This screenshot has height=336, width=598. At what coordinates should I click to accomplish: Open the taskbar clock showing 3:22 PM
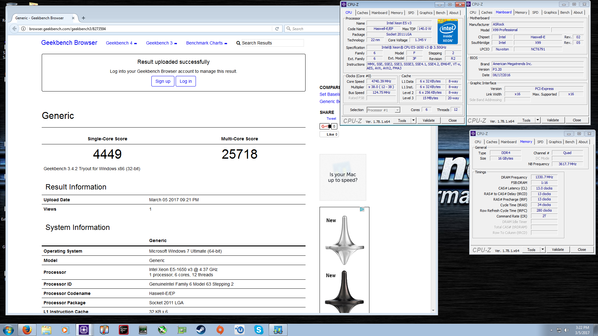pyautogui.click(x=582, y=330)
